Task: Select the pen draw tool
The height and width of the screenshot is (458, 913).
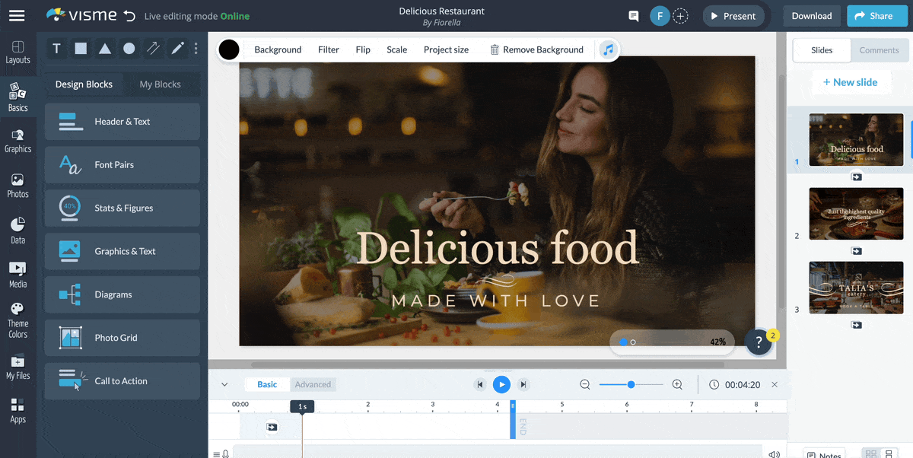Action: (x=177, y=49)
